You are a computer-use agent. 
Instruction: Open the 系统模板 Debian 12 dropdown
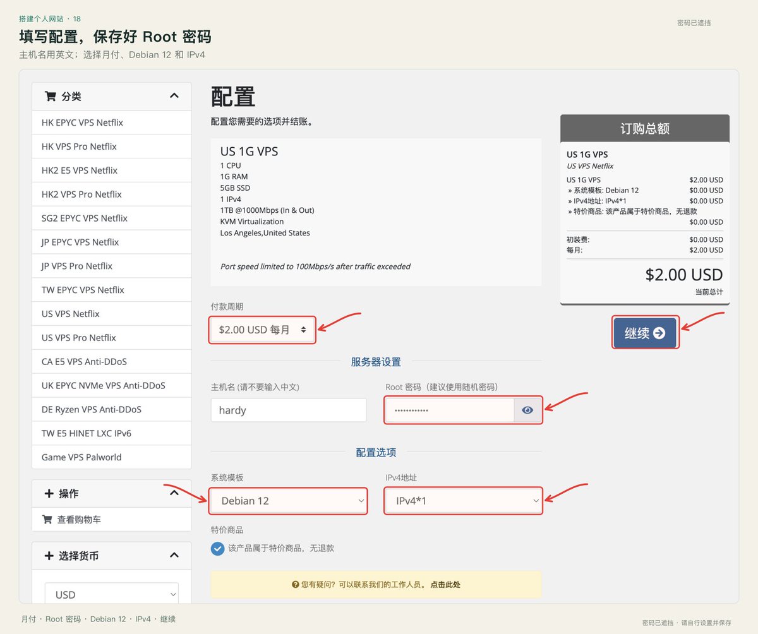click(x=289, y=501)
